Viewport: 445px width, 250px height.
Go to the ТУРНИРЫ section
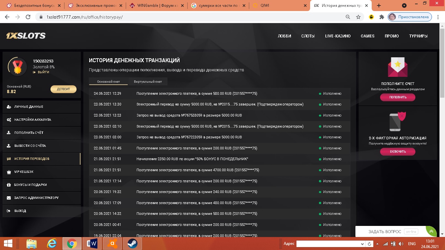(x=418, y=36)
